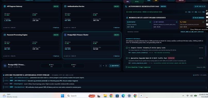208x98 pixels.
Task: Click the PostgreSQL Primary Cluster database icon
Action: point(65,35)
